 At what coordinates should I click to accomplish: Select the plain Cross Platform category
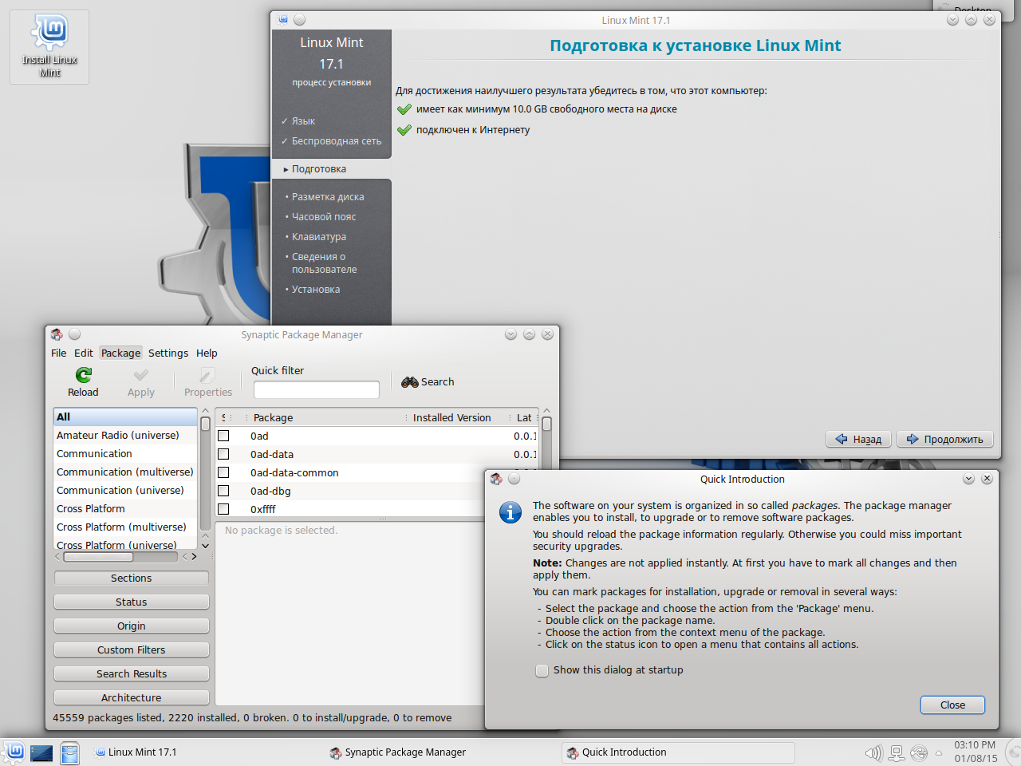pyautogui.click(x=125, y=509)
